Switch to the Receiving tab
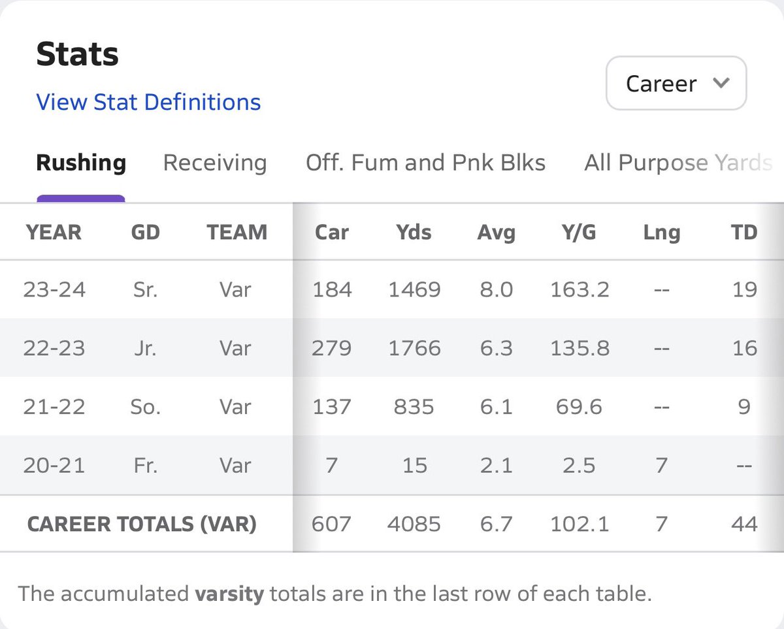The width and height of the screenshot is (784, 629). [215, 163]
